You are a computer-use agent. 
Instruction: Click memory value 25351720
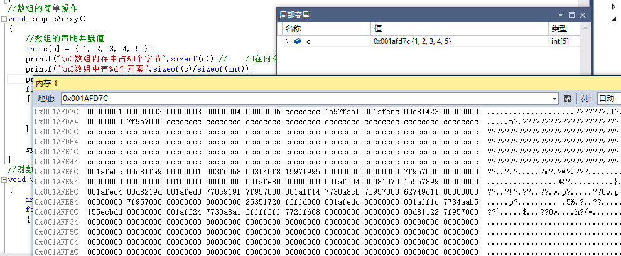263,202
